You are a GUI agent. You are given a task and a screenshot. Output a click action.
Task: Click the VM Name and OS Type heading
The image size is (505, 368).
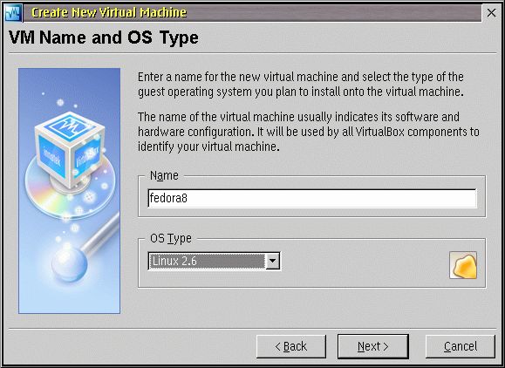click(104, 37)
